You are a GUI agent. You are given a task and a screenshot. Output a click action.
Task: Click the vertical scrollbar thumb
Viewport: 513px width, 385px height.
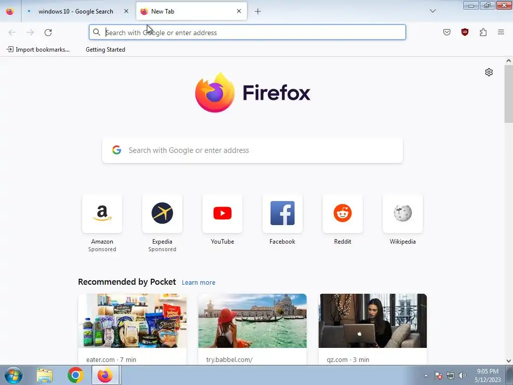[508, 94]
